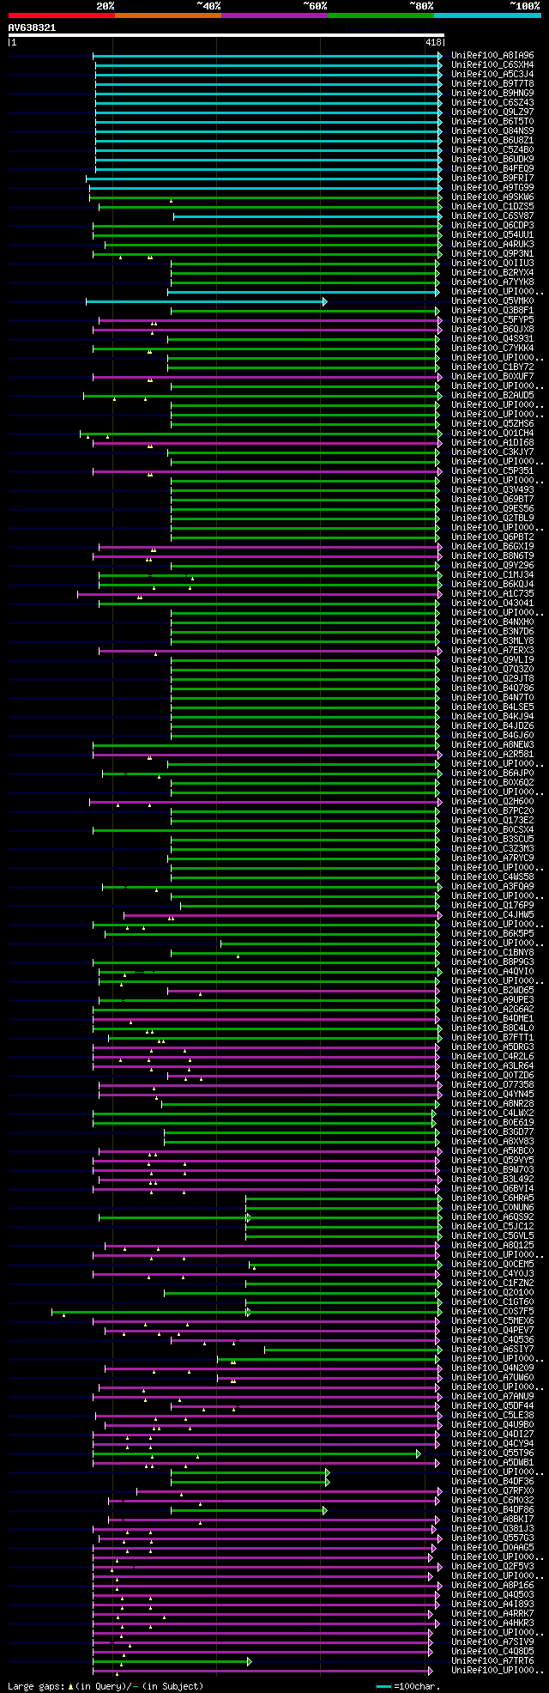Image resolution: width=549 pixels, height=1693 pixels.
Task: Select label UniRef100_Q3V493
Action: [492, 489]
